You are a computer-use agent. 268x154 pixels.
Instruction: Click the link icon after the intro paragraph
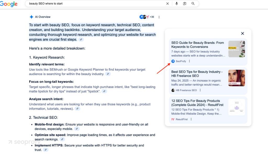pyautogui.click(x=81, y=39)
